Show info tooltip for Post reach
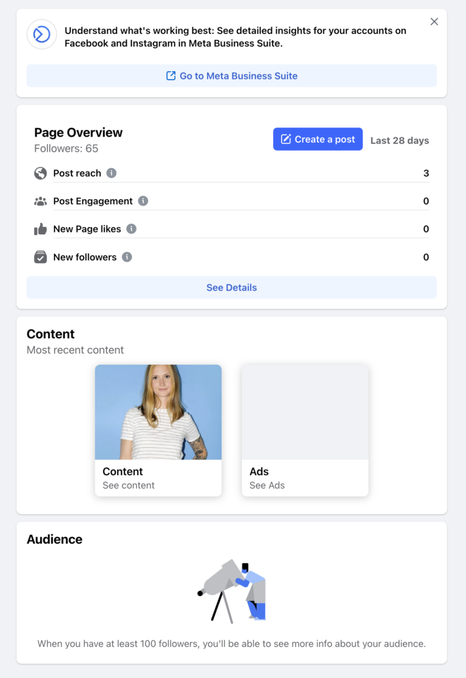This screenshot has height=678, width=466. click(112, 173)
